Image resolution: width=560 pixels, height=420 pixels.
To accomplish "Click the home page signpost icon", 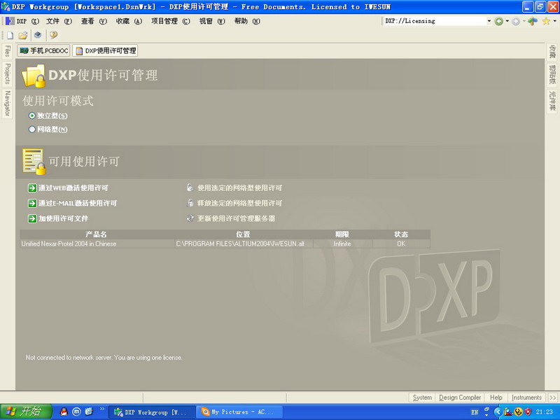I will point(533,22).
